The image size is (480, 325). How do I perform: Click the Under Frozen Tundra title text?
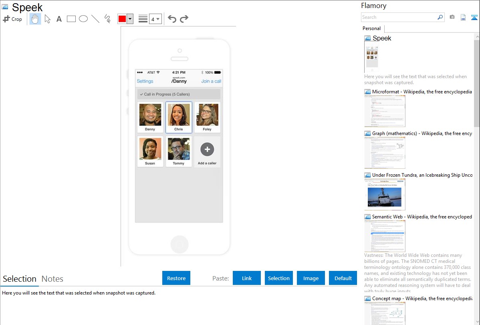click(x=422, y=175)
